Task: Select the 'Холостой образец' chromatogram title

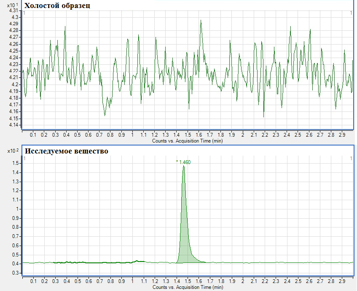Action: [57, 5]
